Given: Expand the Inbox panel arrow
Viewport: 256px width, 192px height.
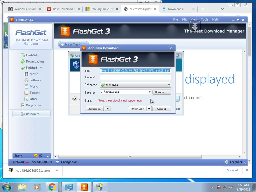Looking at the screenshot, I should 47,156.
